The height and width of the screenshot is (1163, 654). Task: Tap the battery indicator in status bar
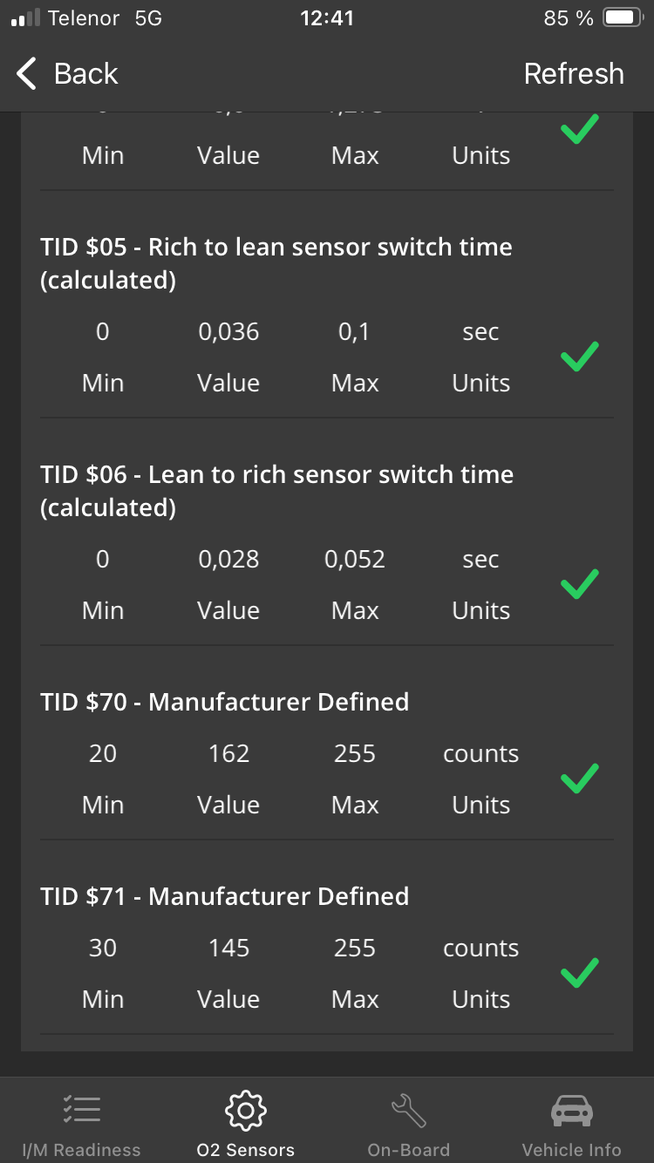point(622,18)
